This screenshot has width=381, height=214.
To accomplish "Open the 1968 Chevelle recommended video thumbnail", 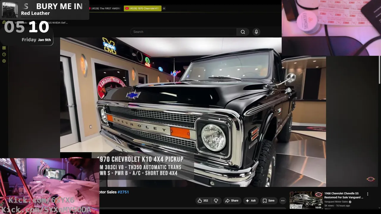I will point(306,200).
